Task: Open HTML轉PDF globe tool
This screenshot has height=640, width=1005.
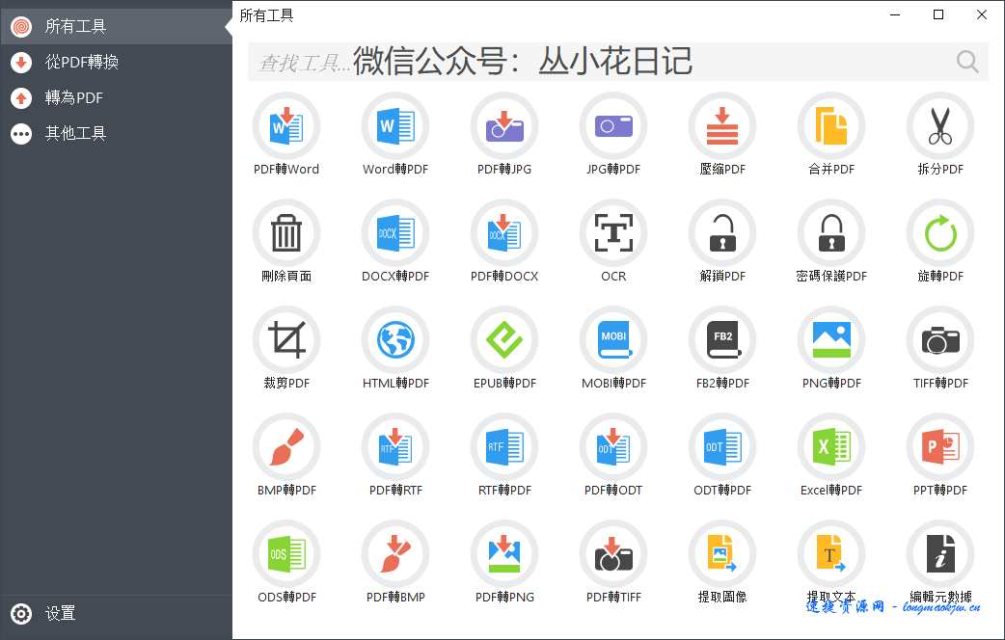Action: click(x=395, y=340)
